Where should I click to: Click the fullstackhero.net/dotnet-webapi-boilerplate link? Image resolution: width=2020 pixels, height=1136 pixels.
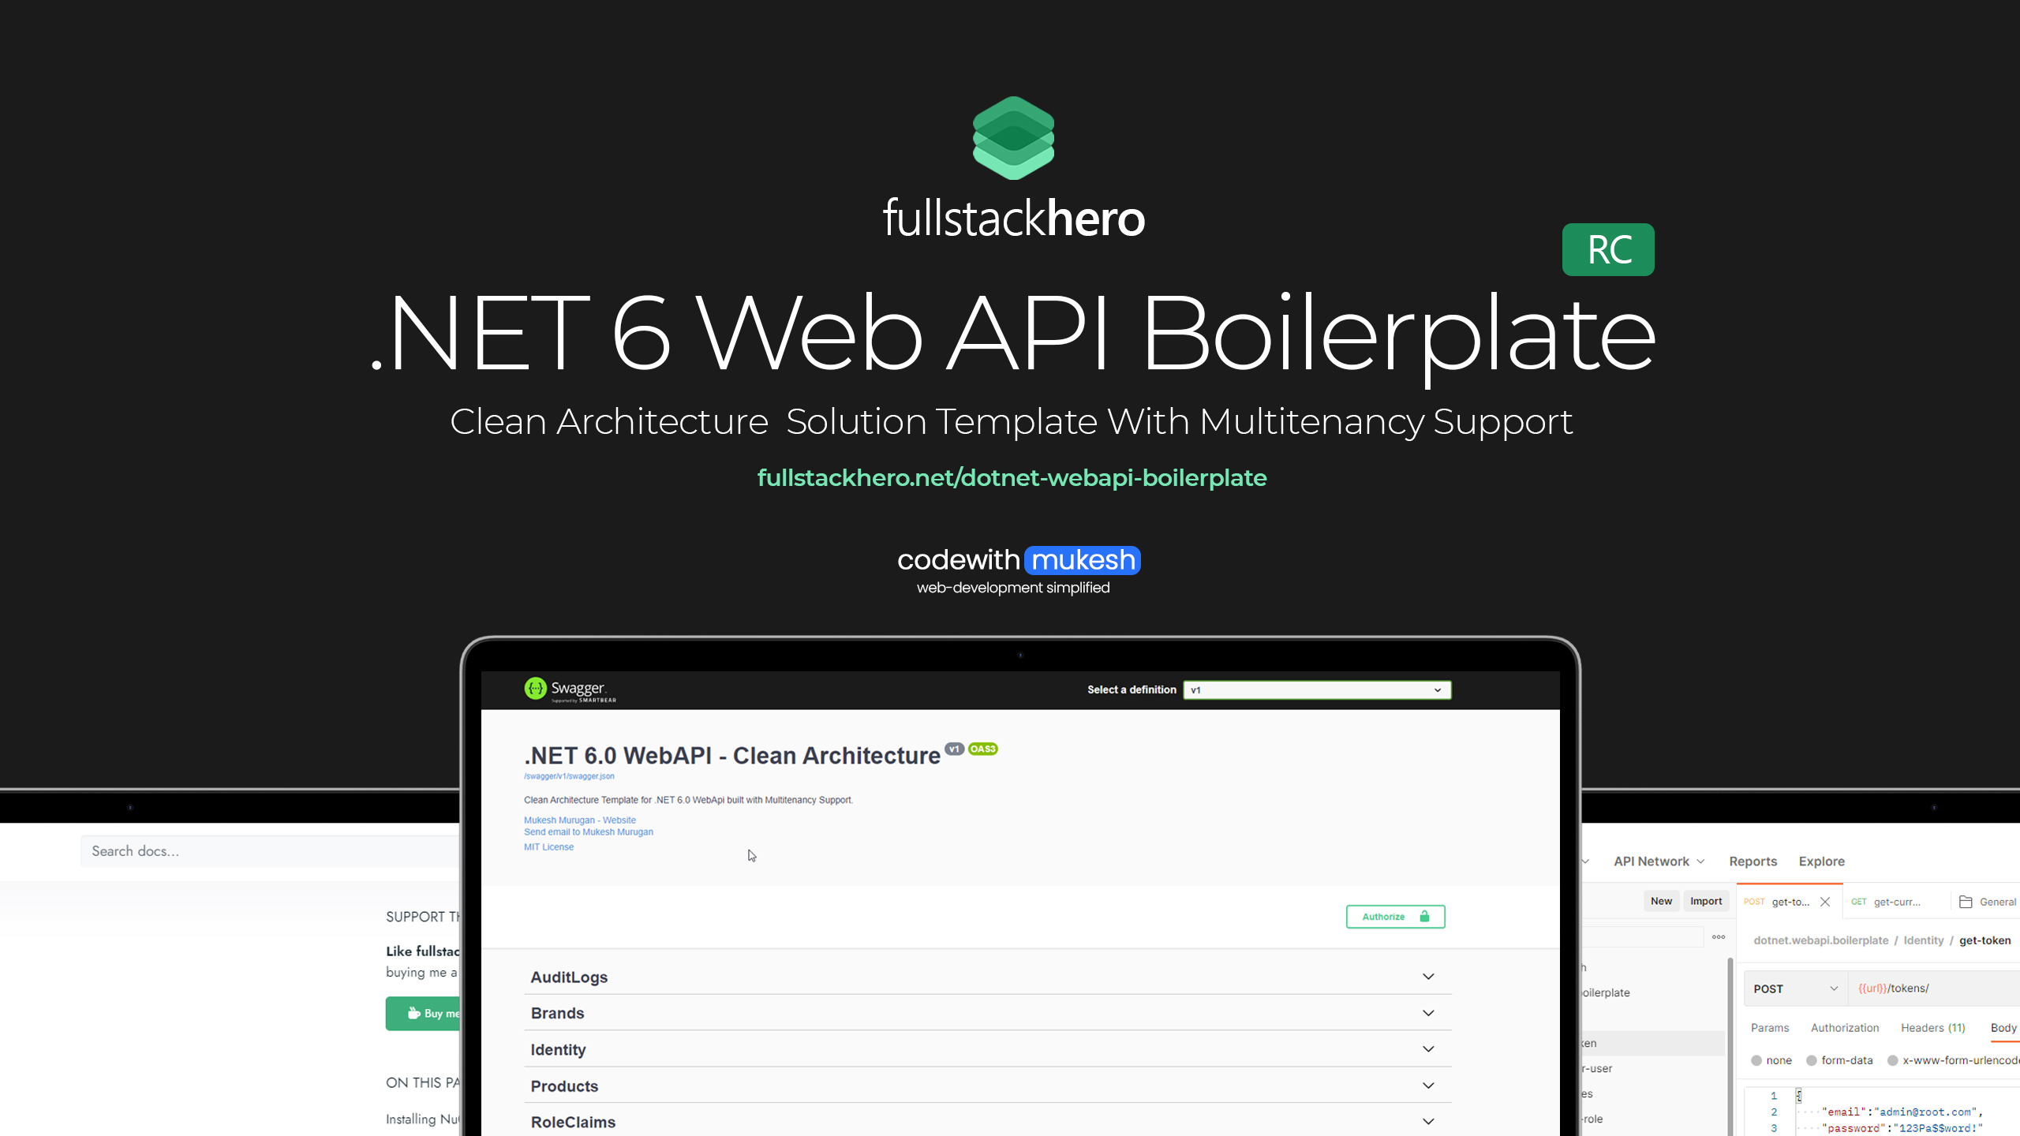click(1012, 477)
